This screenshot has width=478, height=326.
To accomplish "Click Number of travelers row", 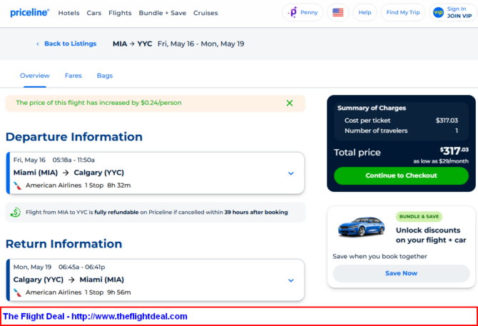I will pos(401,131).
